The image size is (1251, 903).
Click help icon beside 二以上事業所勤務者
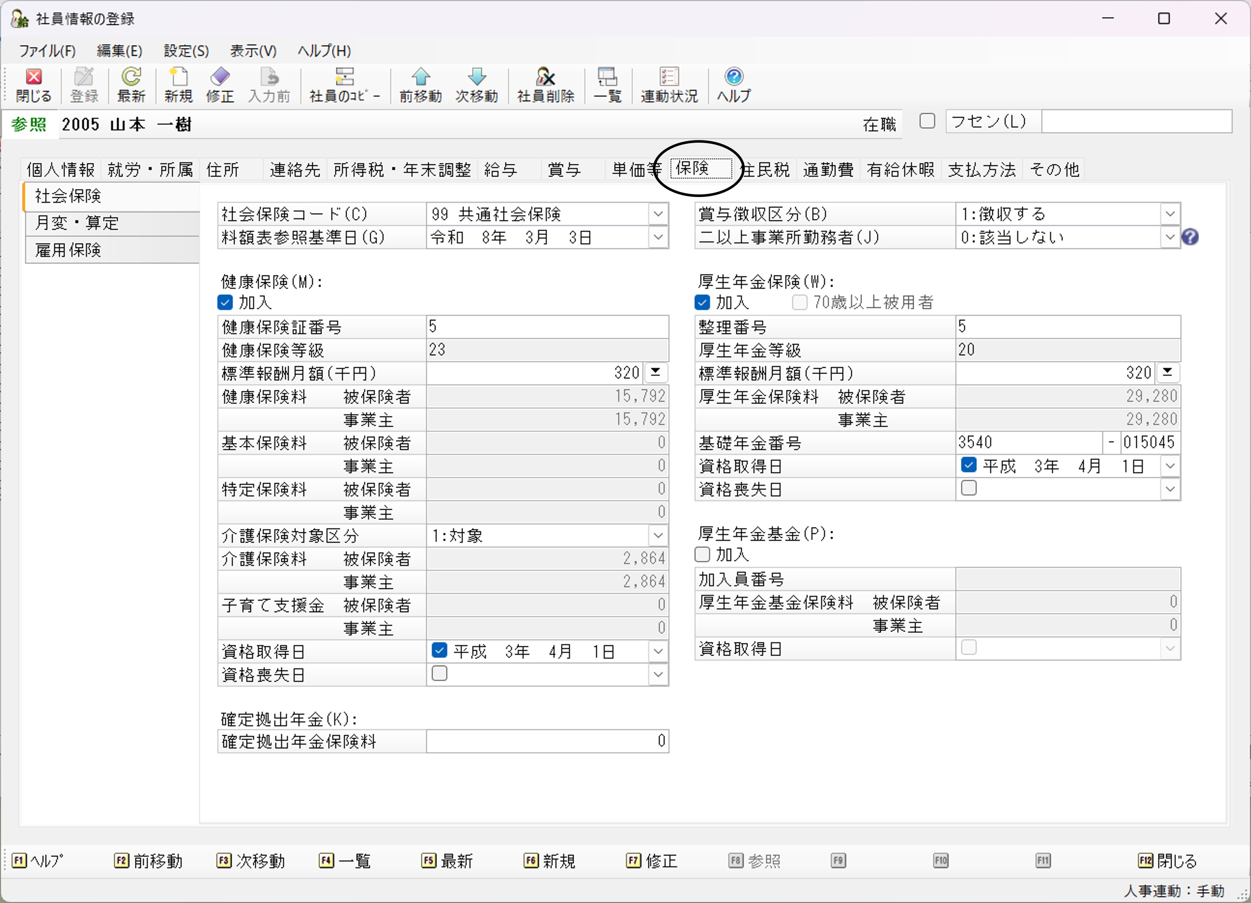(1190, 237)
